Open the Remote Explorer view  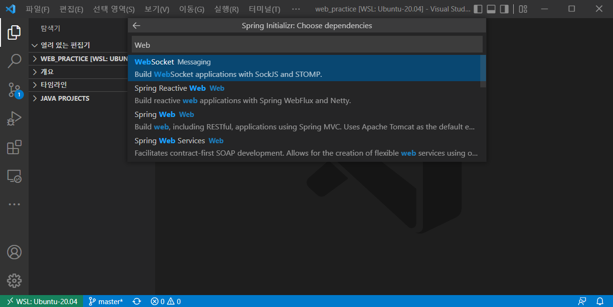tap(14, 176)
